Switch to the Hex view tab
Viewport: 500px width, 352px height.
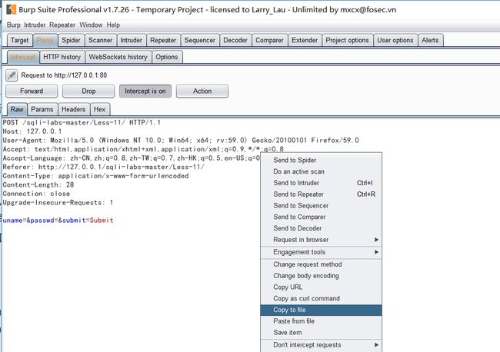100,109
